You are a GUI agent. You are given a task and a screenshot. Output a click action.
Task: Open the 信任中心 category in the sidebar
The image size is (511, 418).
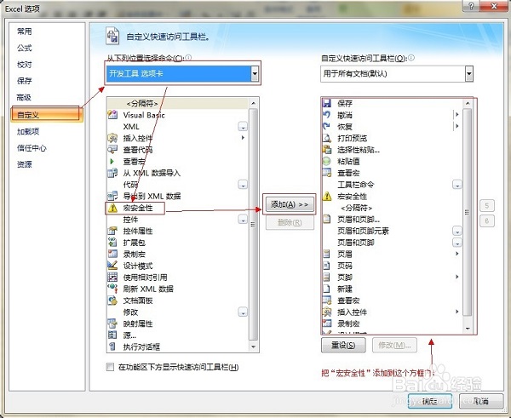pyautogui.click(x=32, y=147)
